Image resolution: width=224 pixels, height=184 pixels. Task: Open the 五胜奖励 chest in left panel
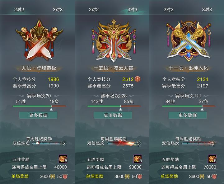point(63,159)
